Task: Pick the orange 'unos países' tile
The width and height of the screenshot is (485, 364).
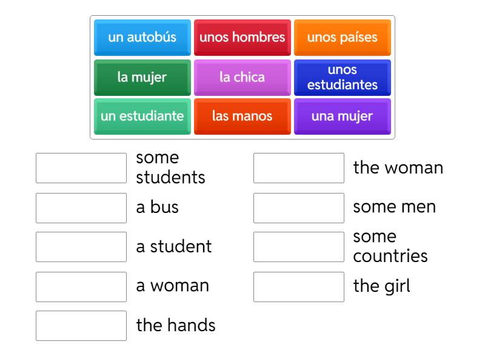Action: pyautogui.click(x=343, y=38)
